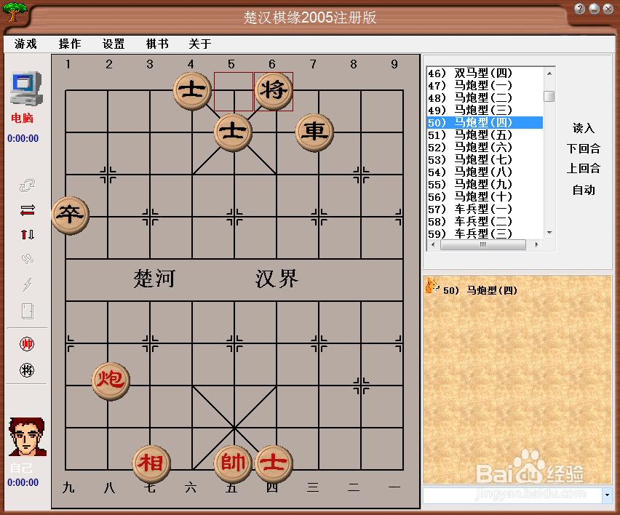The image size is (620, 515).
Task: Select the red 帥 general piece
Action: pos(233,464)
